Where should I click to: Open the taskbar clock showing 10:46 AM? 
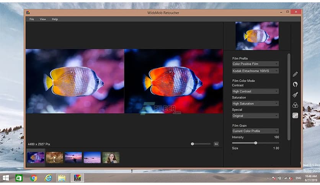coord(311,178)
